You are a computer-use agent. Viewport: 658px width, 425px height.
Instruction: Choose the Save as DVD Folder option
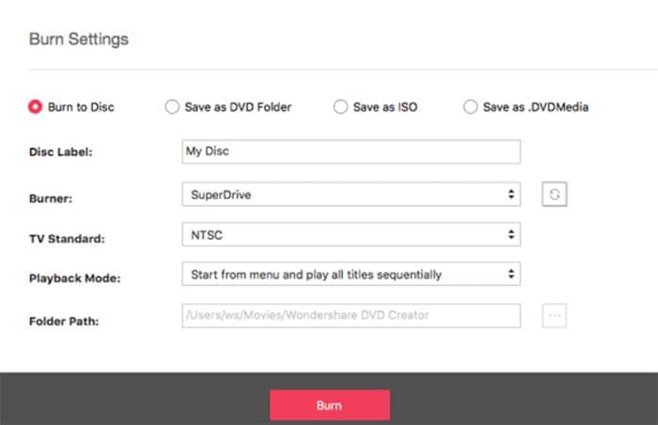(172, 106)
